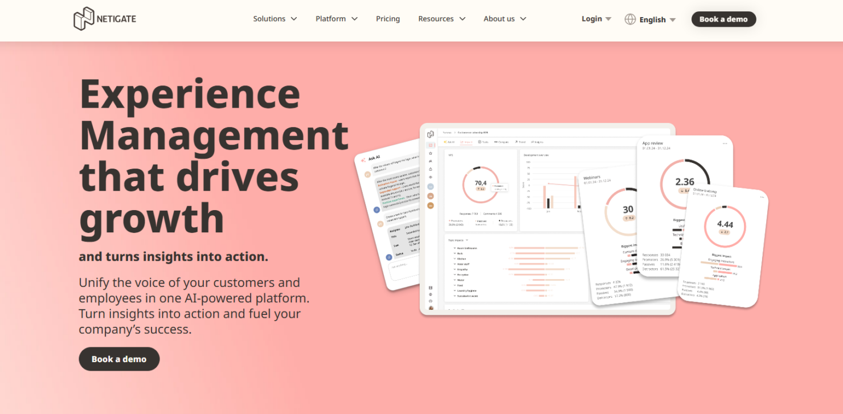843x414 pixels.
Task: Expand the Room bathrooms topic row
Action: pyautogui.click(x=454, y=248)
